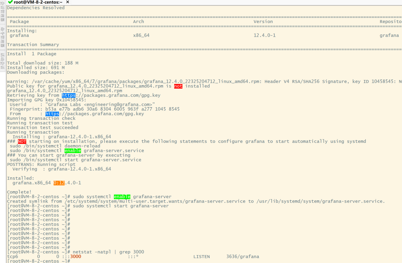Click the Fingerprint 'b53a e77b adb6' line

click(x=95, y=109)
